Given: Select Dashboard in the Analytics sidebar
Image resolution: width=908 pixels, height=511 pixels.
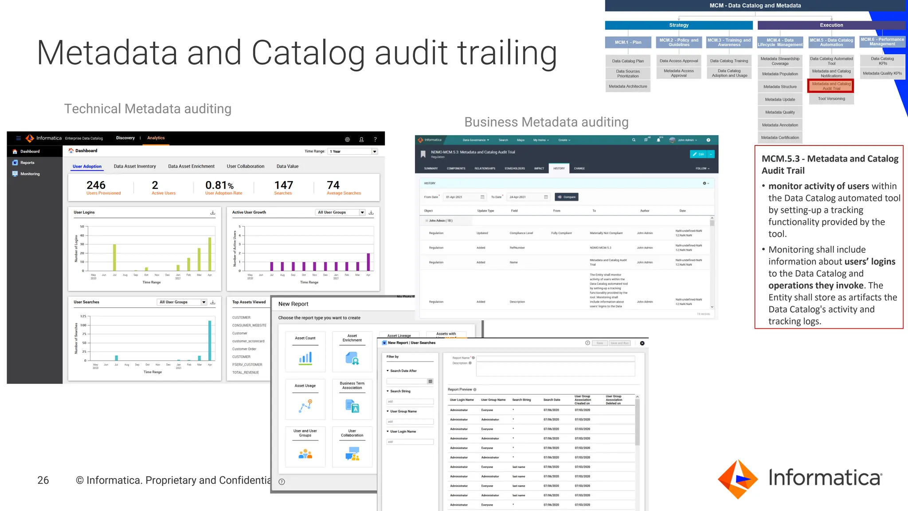Looking at the screenshot, I should 35,151.
